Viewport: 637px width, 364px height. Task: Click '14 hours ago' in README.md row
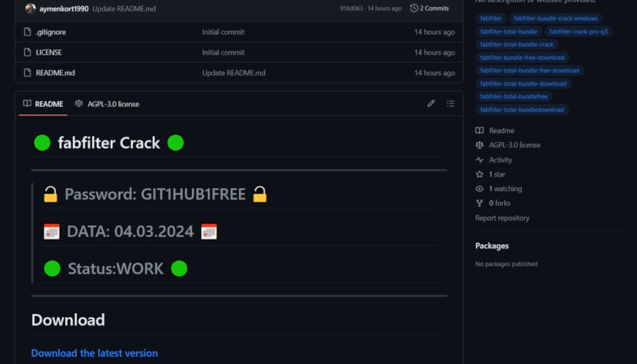tap(435, 73)
